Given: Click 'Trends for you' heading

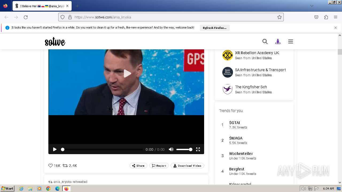Looking at the screenshot, I should pos(231,111).
